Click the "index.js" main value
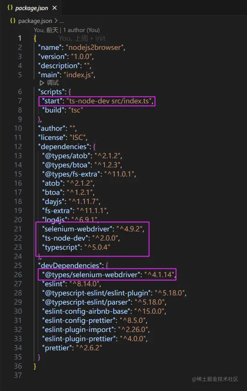The width and height of the screenshot is (247, 391). (79, 75)
